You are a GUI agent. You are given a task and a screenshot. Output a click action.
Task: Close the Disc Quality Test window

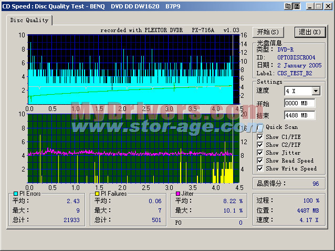[328, 6]
